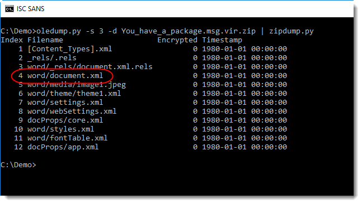The image size is (362, 204).
Task: Select the word/settings.xml line
Action: (x=65, y=103)
